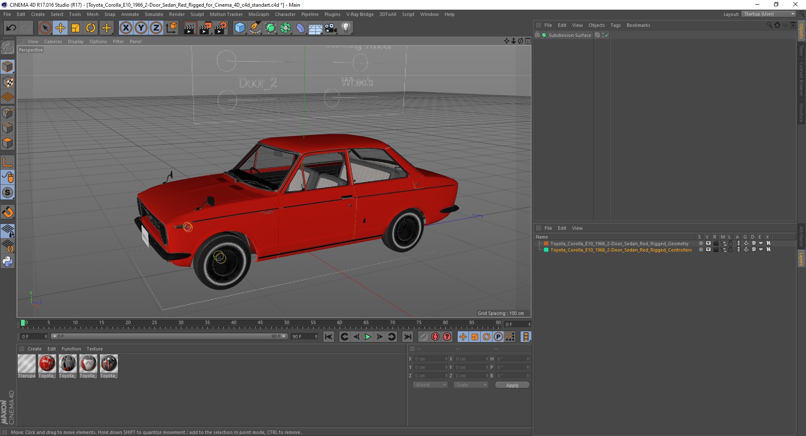This screenshot has width=806, height=436.
Task: Toggle lock for Controllers layer
Action: pos(730,249)
